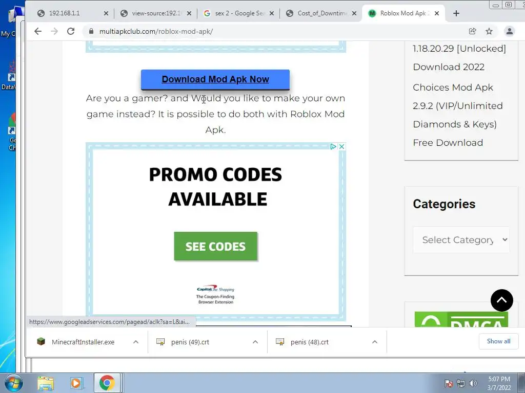Viewport: 525px width, 393px height.
Task: Reload the current page
Action: [71, 31]
